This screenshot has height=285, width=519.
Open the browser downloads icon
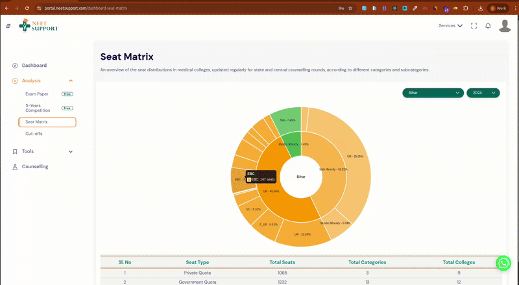(481, 8)
